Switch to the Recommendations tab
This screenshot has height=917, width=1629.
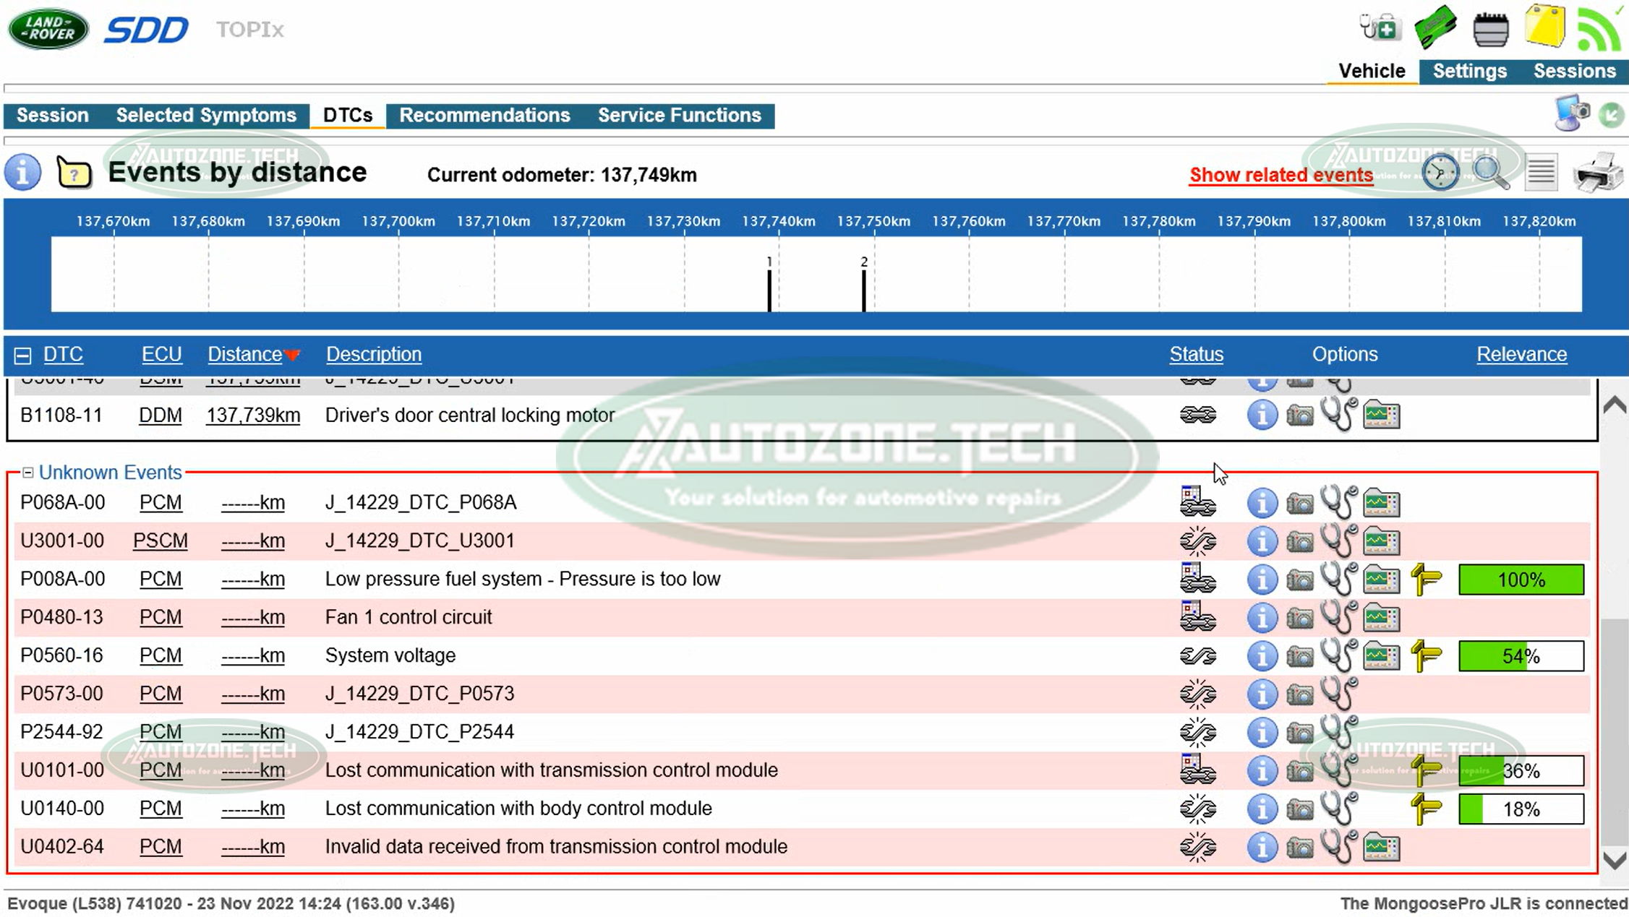[x=485, y=115]
